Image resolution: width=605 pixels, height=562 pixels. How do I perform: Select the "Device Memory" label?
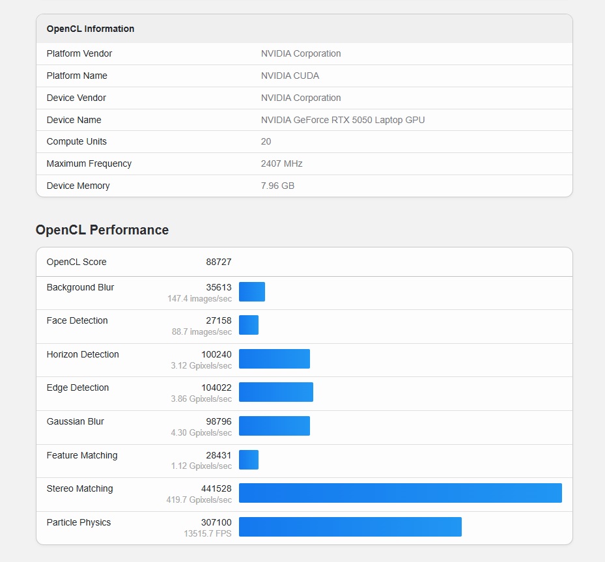pos(78,186)
